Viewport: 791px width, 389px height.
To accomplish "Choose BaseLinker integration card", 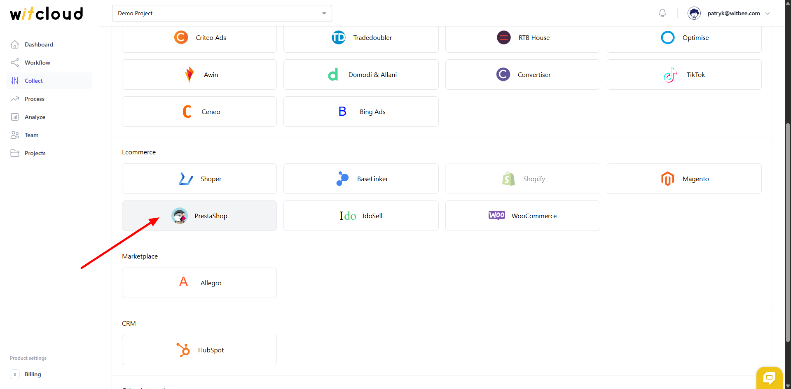I will tap(361, 179).
